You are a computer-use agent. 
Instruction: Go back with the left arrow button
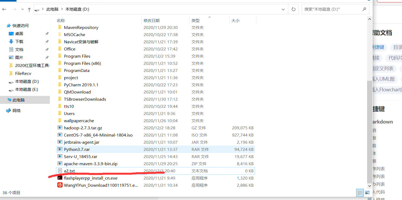click(4, 9)
